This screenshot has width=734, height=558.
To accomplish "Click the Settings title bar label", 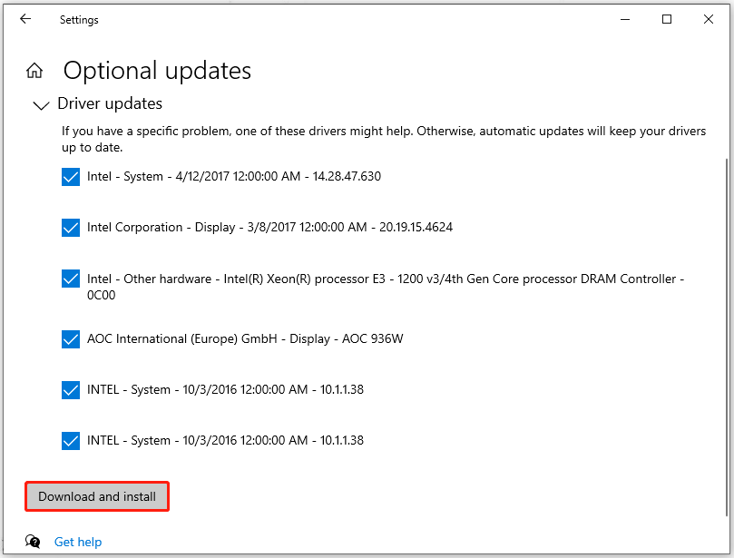I will pos(79,19).
